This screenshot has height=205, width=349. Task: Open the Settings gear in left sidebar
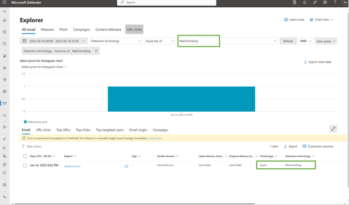click(4, 185)
